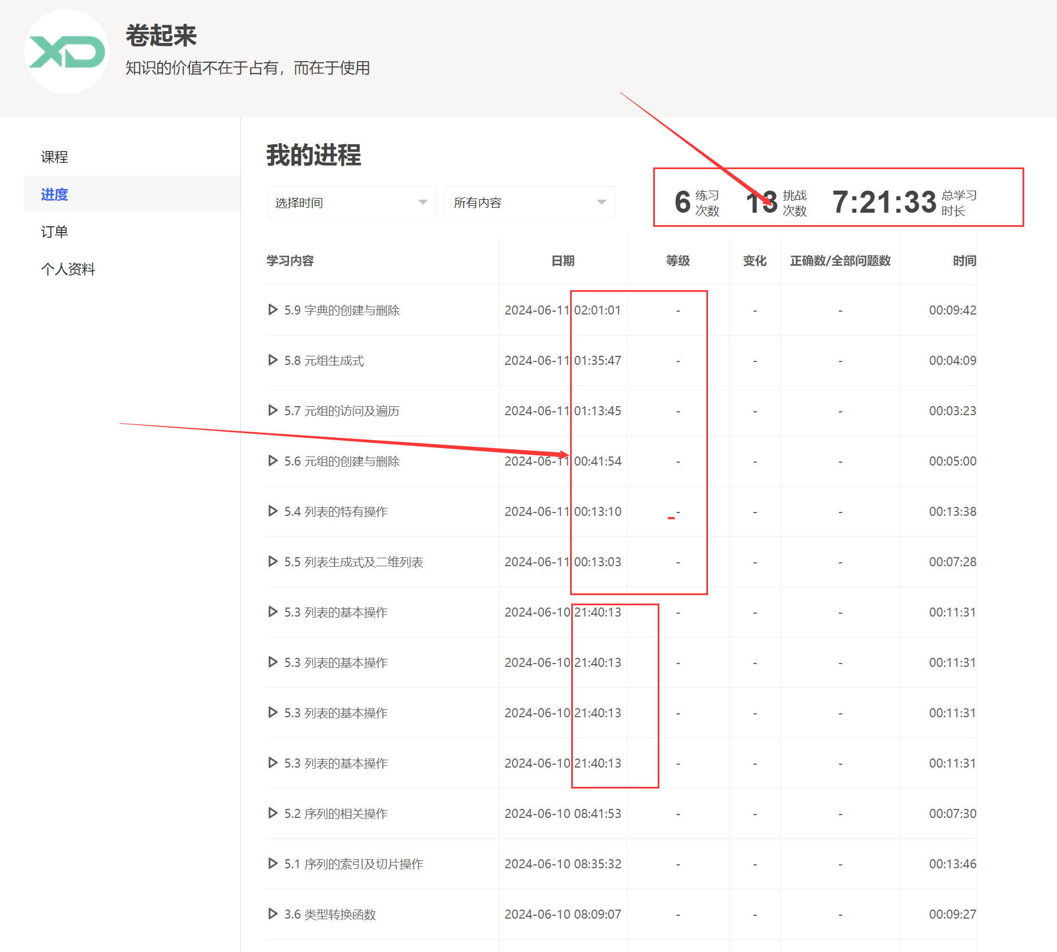Screen dimensions: 1057x952
Task: Click play triangle beside 5.7 元组的访问及遍历
Action: 273,411
